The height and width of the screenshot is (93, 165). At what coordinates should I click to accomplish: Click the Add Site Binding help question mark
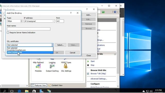pyautogui.click(x=71, y=13)
